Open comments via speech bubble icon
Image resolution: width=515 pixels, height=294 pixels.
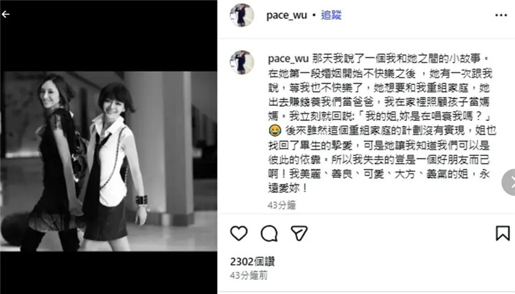coord(269,234)
